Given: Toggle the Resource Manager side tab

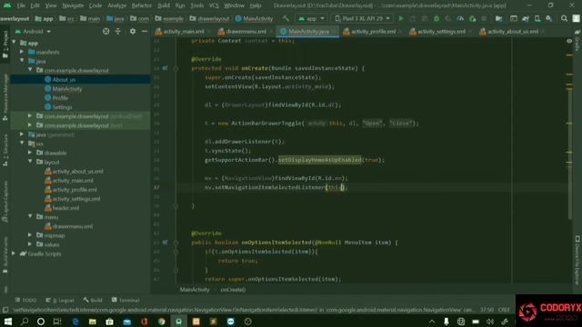Looking at the screenshot, I should pyautogui.click(x=5, y=97).
